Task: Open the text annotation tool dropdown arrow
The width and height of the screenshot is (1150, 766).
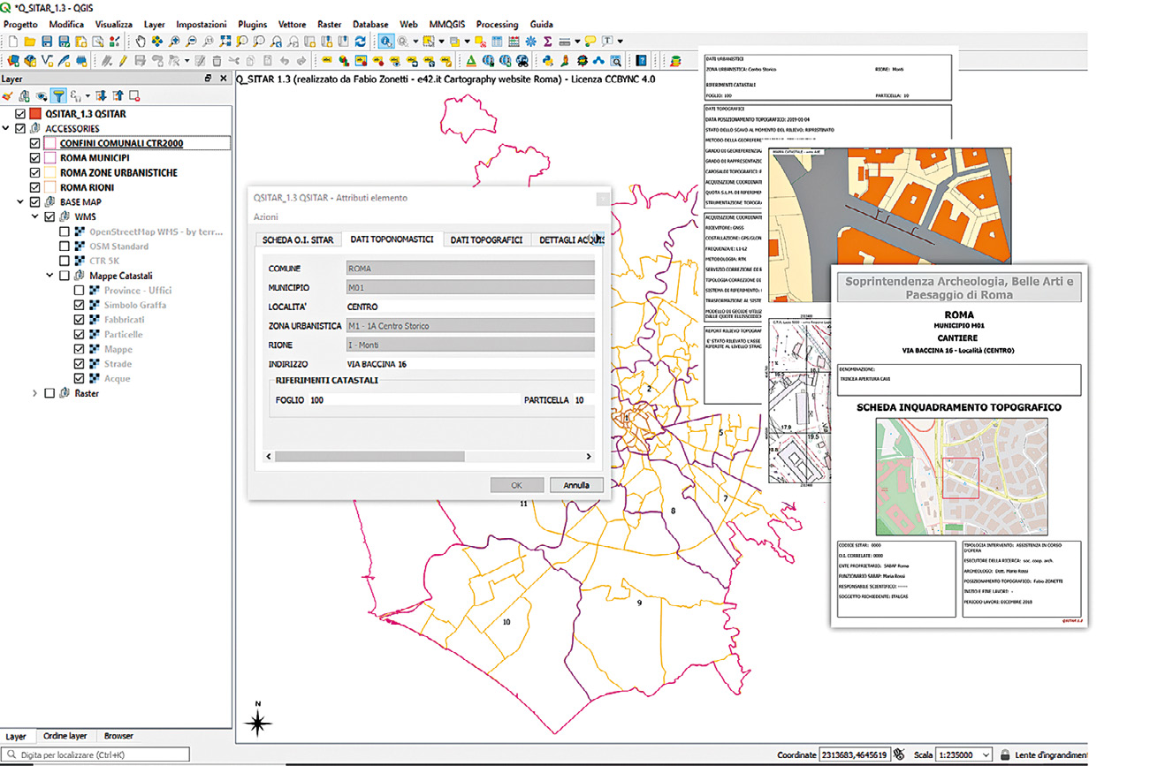Action: pos(620,42)
